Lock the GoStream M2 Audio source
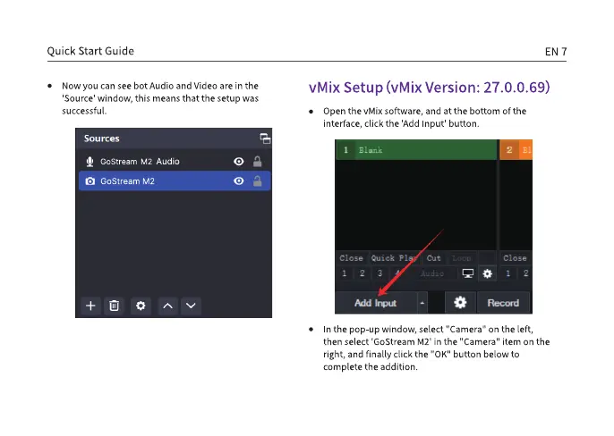 pyautogui.click(x=259, y=162)
